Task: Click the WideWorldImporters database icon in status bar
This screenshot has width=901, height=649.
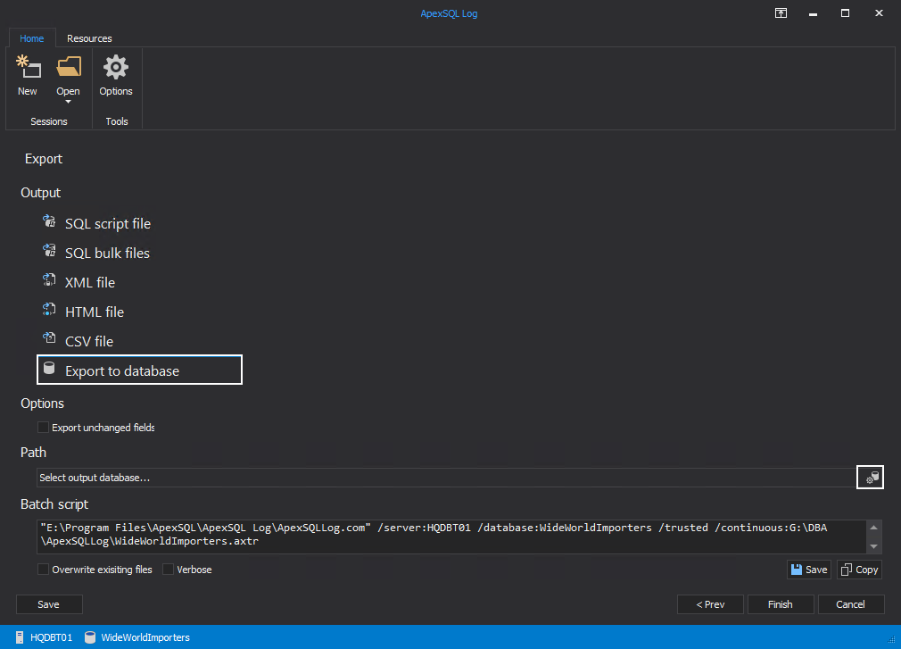Action: (89, 637)
